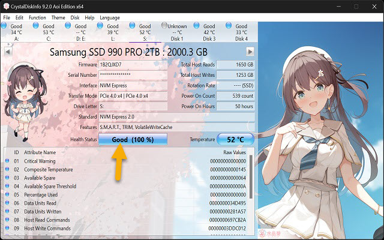Click Available Spare Threshold status orb
384x240 pixels.
tap(7, 186)
